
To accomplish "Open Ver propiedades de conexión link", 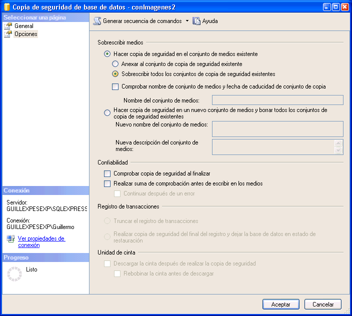I will [x=41, y=241].
